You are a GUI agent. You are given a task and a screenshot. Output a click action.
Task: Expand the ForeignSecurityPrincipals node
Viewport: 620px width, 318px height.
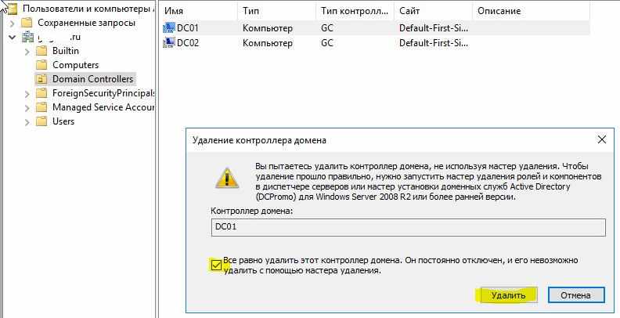(x=27, y=93)
